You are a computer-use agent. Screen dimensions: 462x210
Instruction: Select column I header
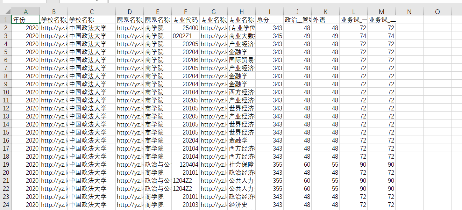pos(270,12)
